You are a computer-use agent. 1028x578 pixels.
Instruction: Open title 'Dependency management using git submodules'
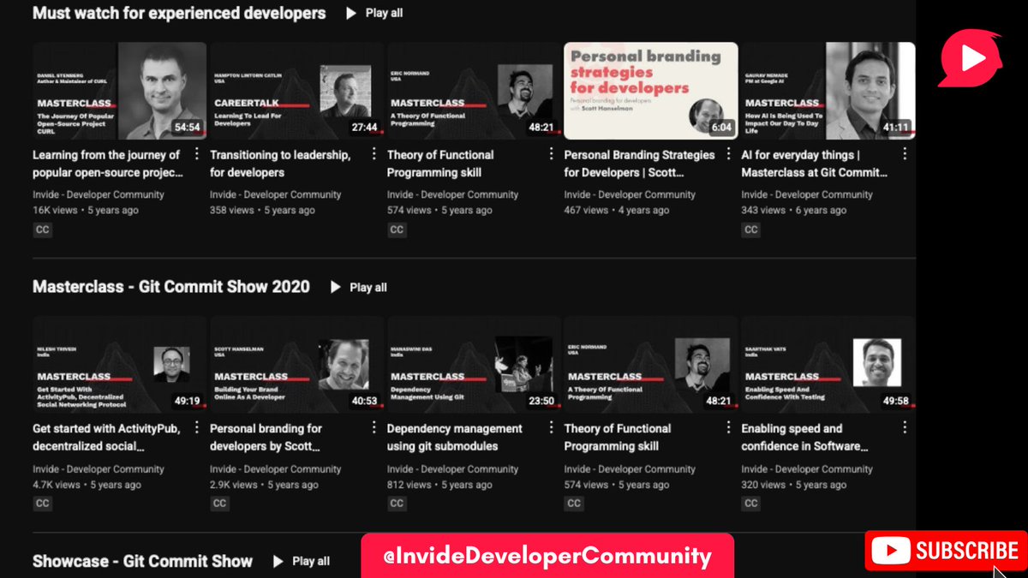tap(454, 438)
